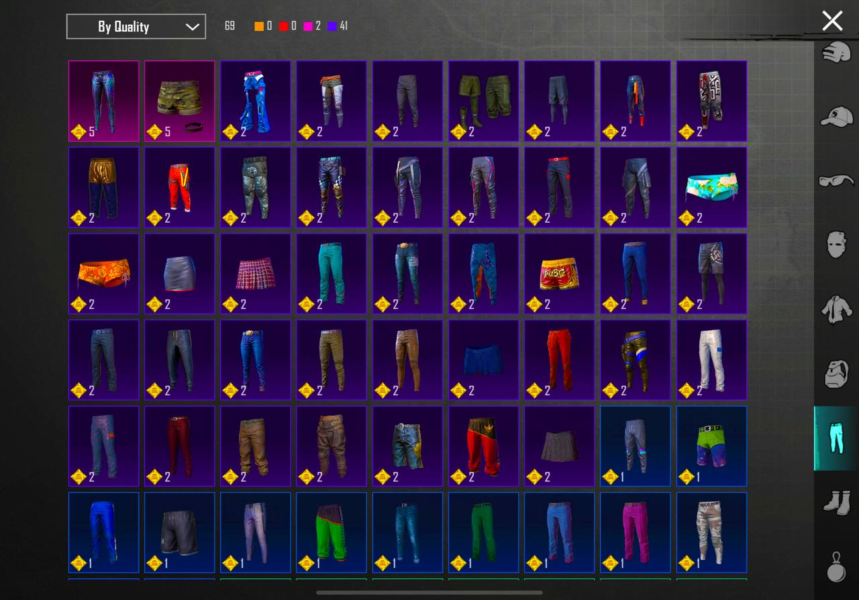The height and width of the screenshot is (600, 859).
Task: Click the pink quality count showing 2
Action: tap(312, 26)
